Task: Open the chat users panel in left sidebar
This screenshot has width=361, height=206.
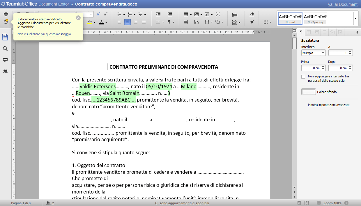Action: [x=5, y=71]
